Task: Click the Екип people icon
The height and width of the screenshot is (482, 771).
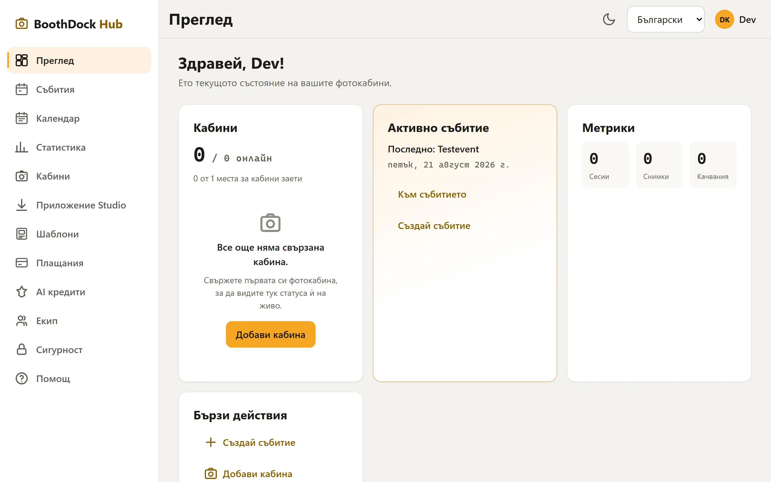Action: [x=21, y=321]
